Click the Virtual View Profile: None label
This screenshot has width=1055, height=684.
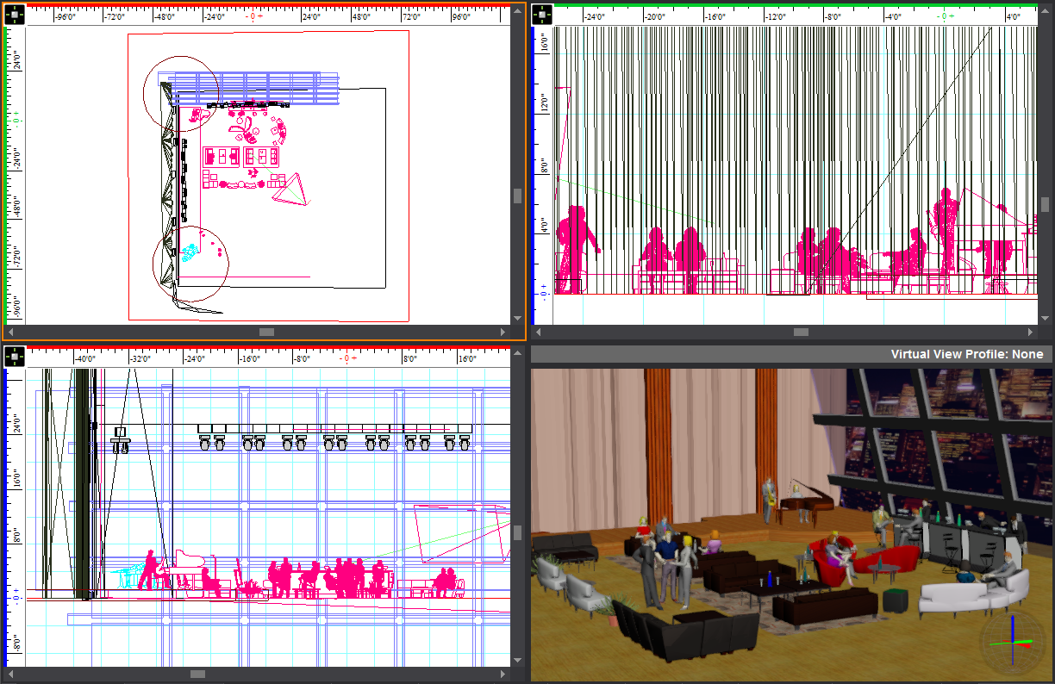click(x=966, y=354)
